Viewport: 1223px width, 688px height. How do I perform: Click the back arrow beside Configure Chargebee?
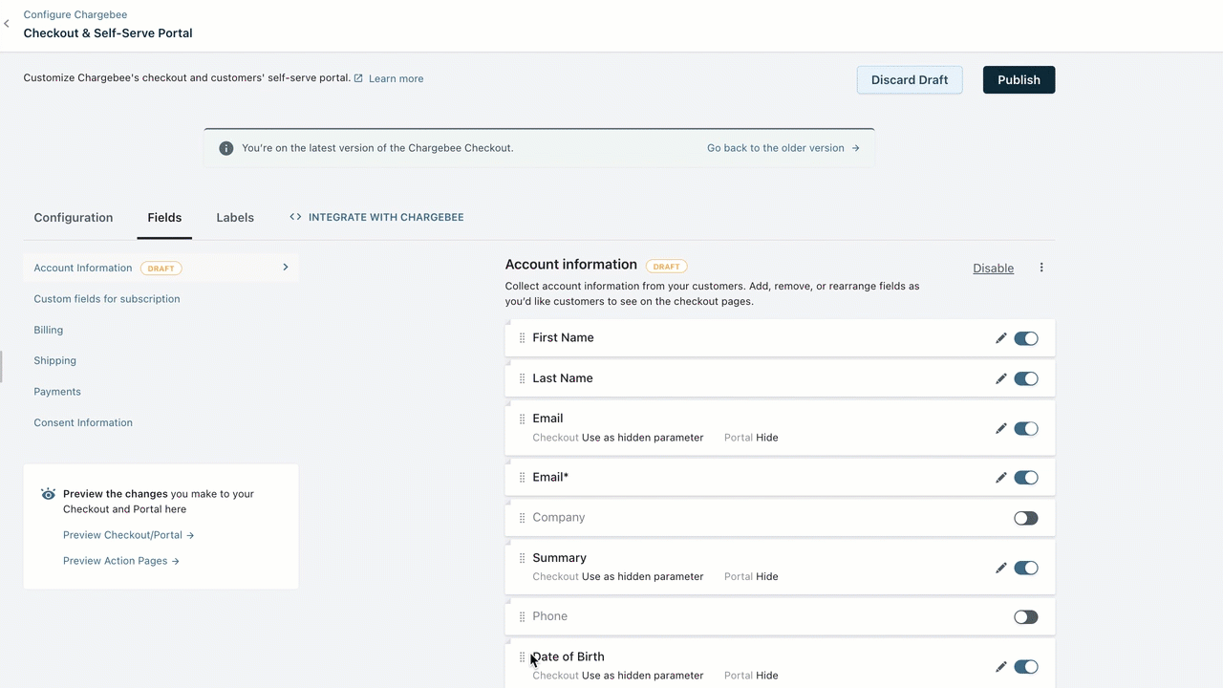click(7, 24)
